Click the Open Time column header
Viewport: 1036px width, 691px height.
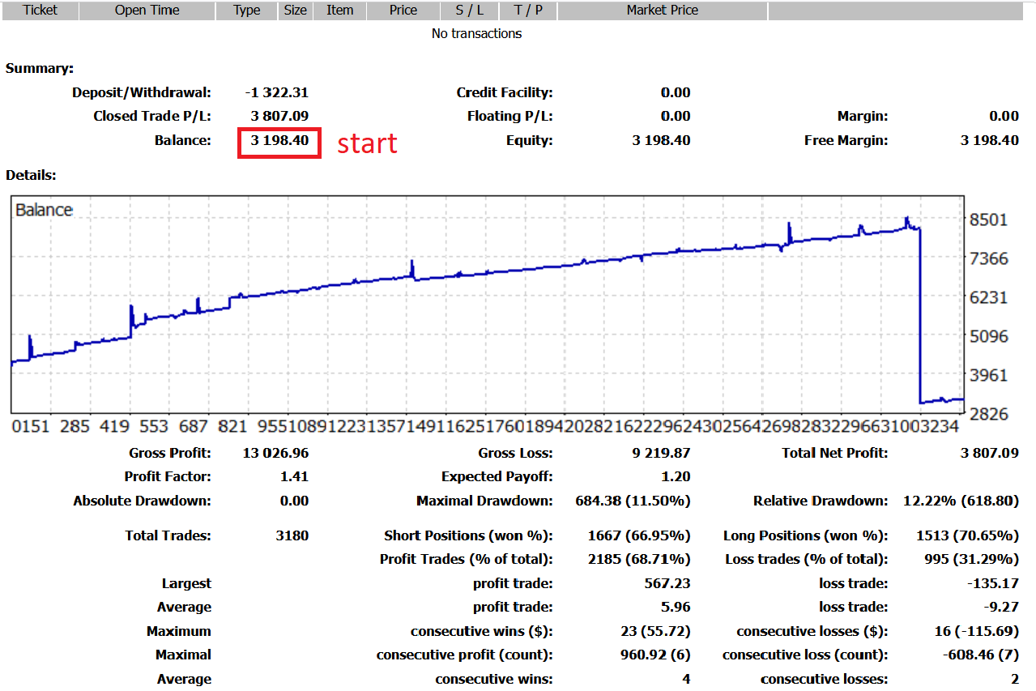coord(147,11)
